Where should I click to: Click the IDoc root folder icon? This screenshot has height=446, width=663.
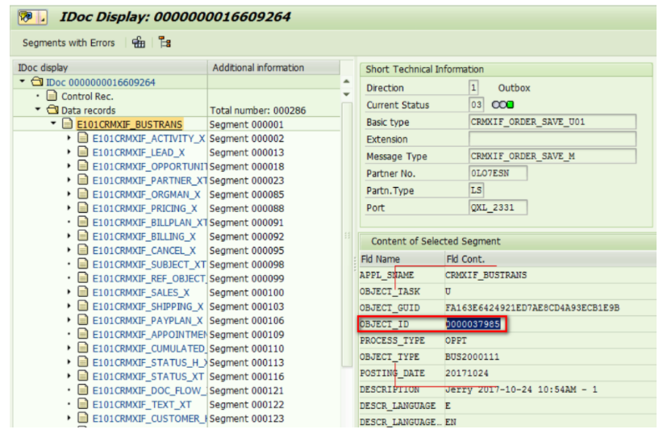pos(37,81)
